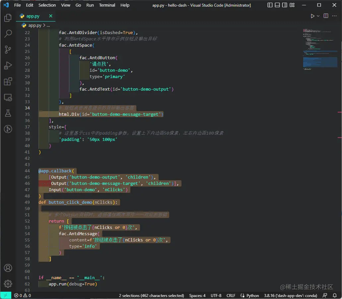Open the editor More Actions ellipsis
This screenshot has height=299, width=342.
334,16
